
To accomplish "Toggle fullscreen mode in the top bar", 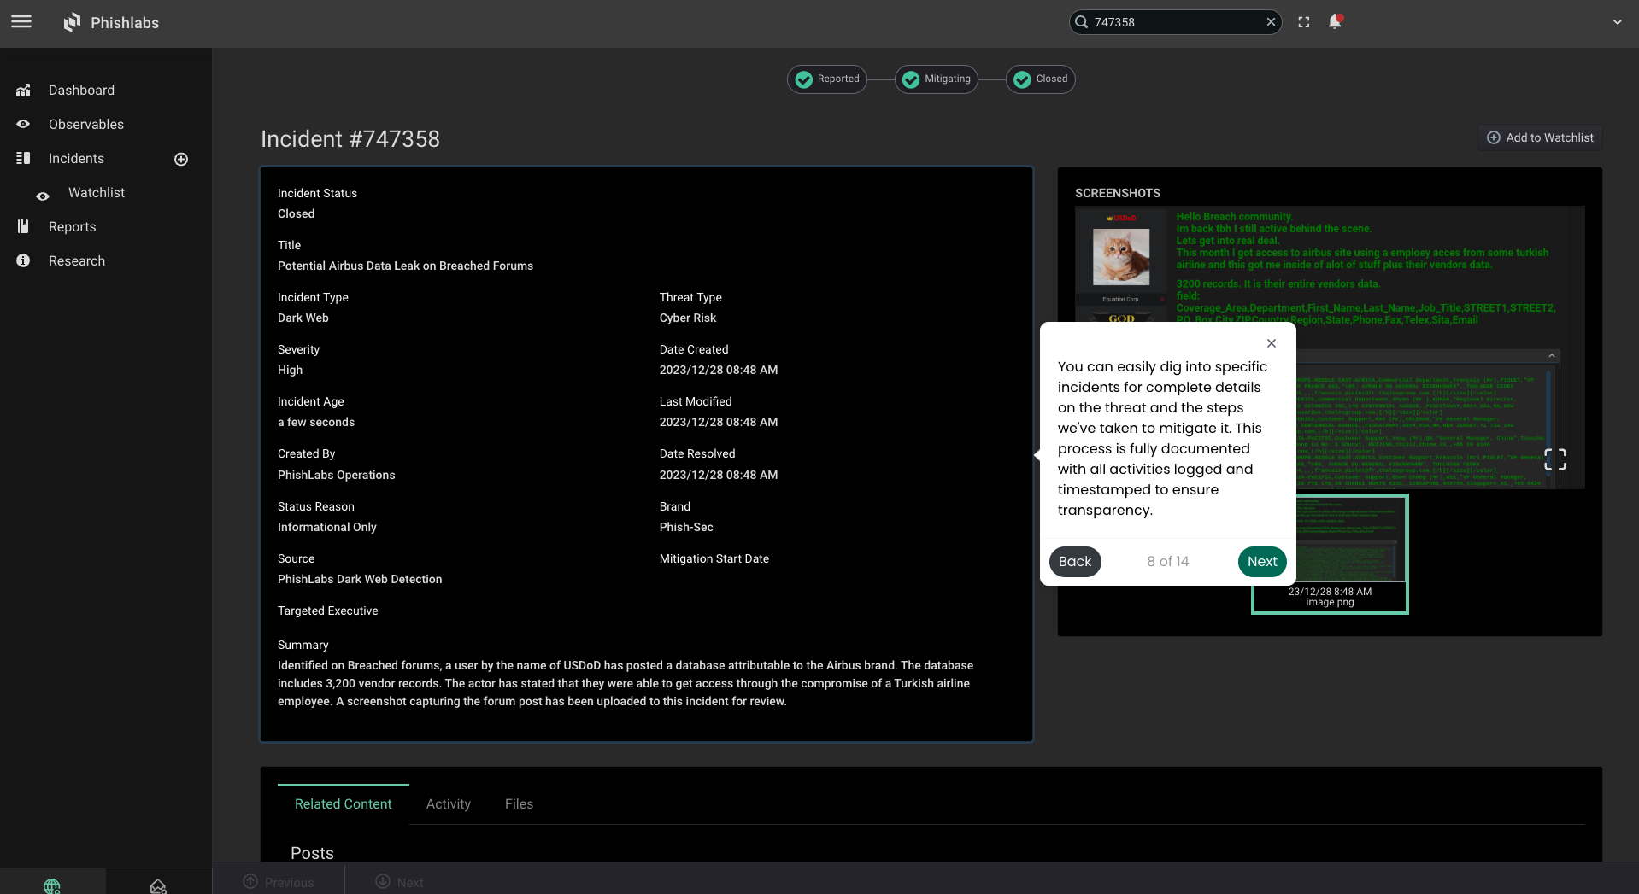I will tap(1304, 22).
